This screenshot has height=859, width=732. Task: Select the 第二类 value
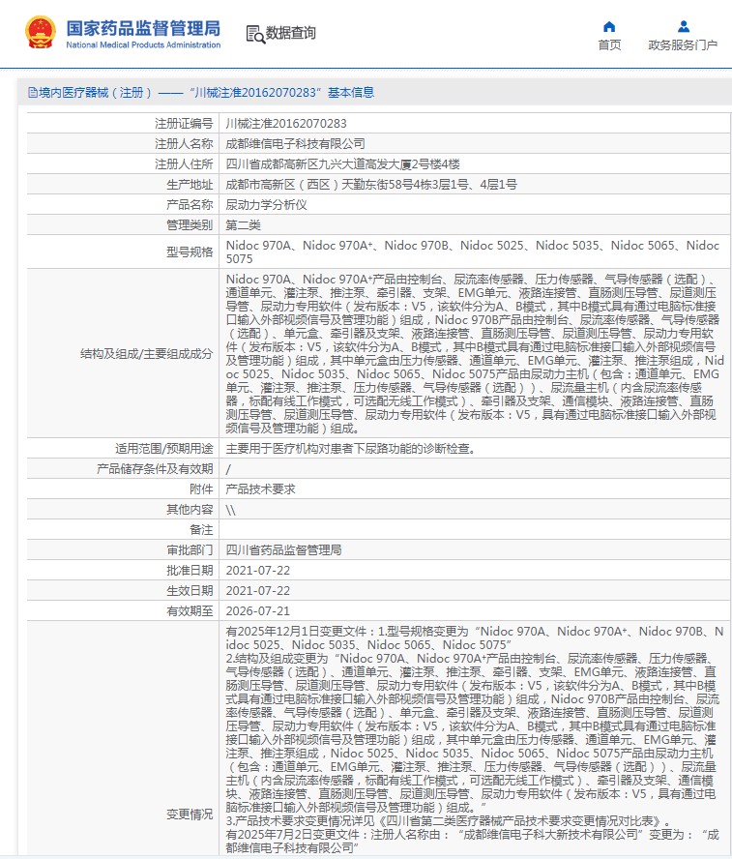pos(243,225)
